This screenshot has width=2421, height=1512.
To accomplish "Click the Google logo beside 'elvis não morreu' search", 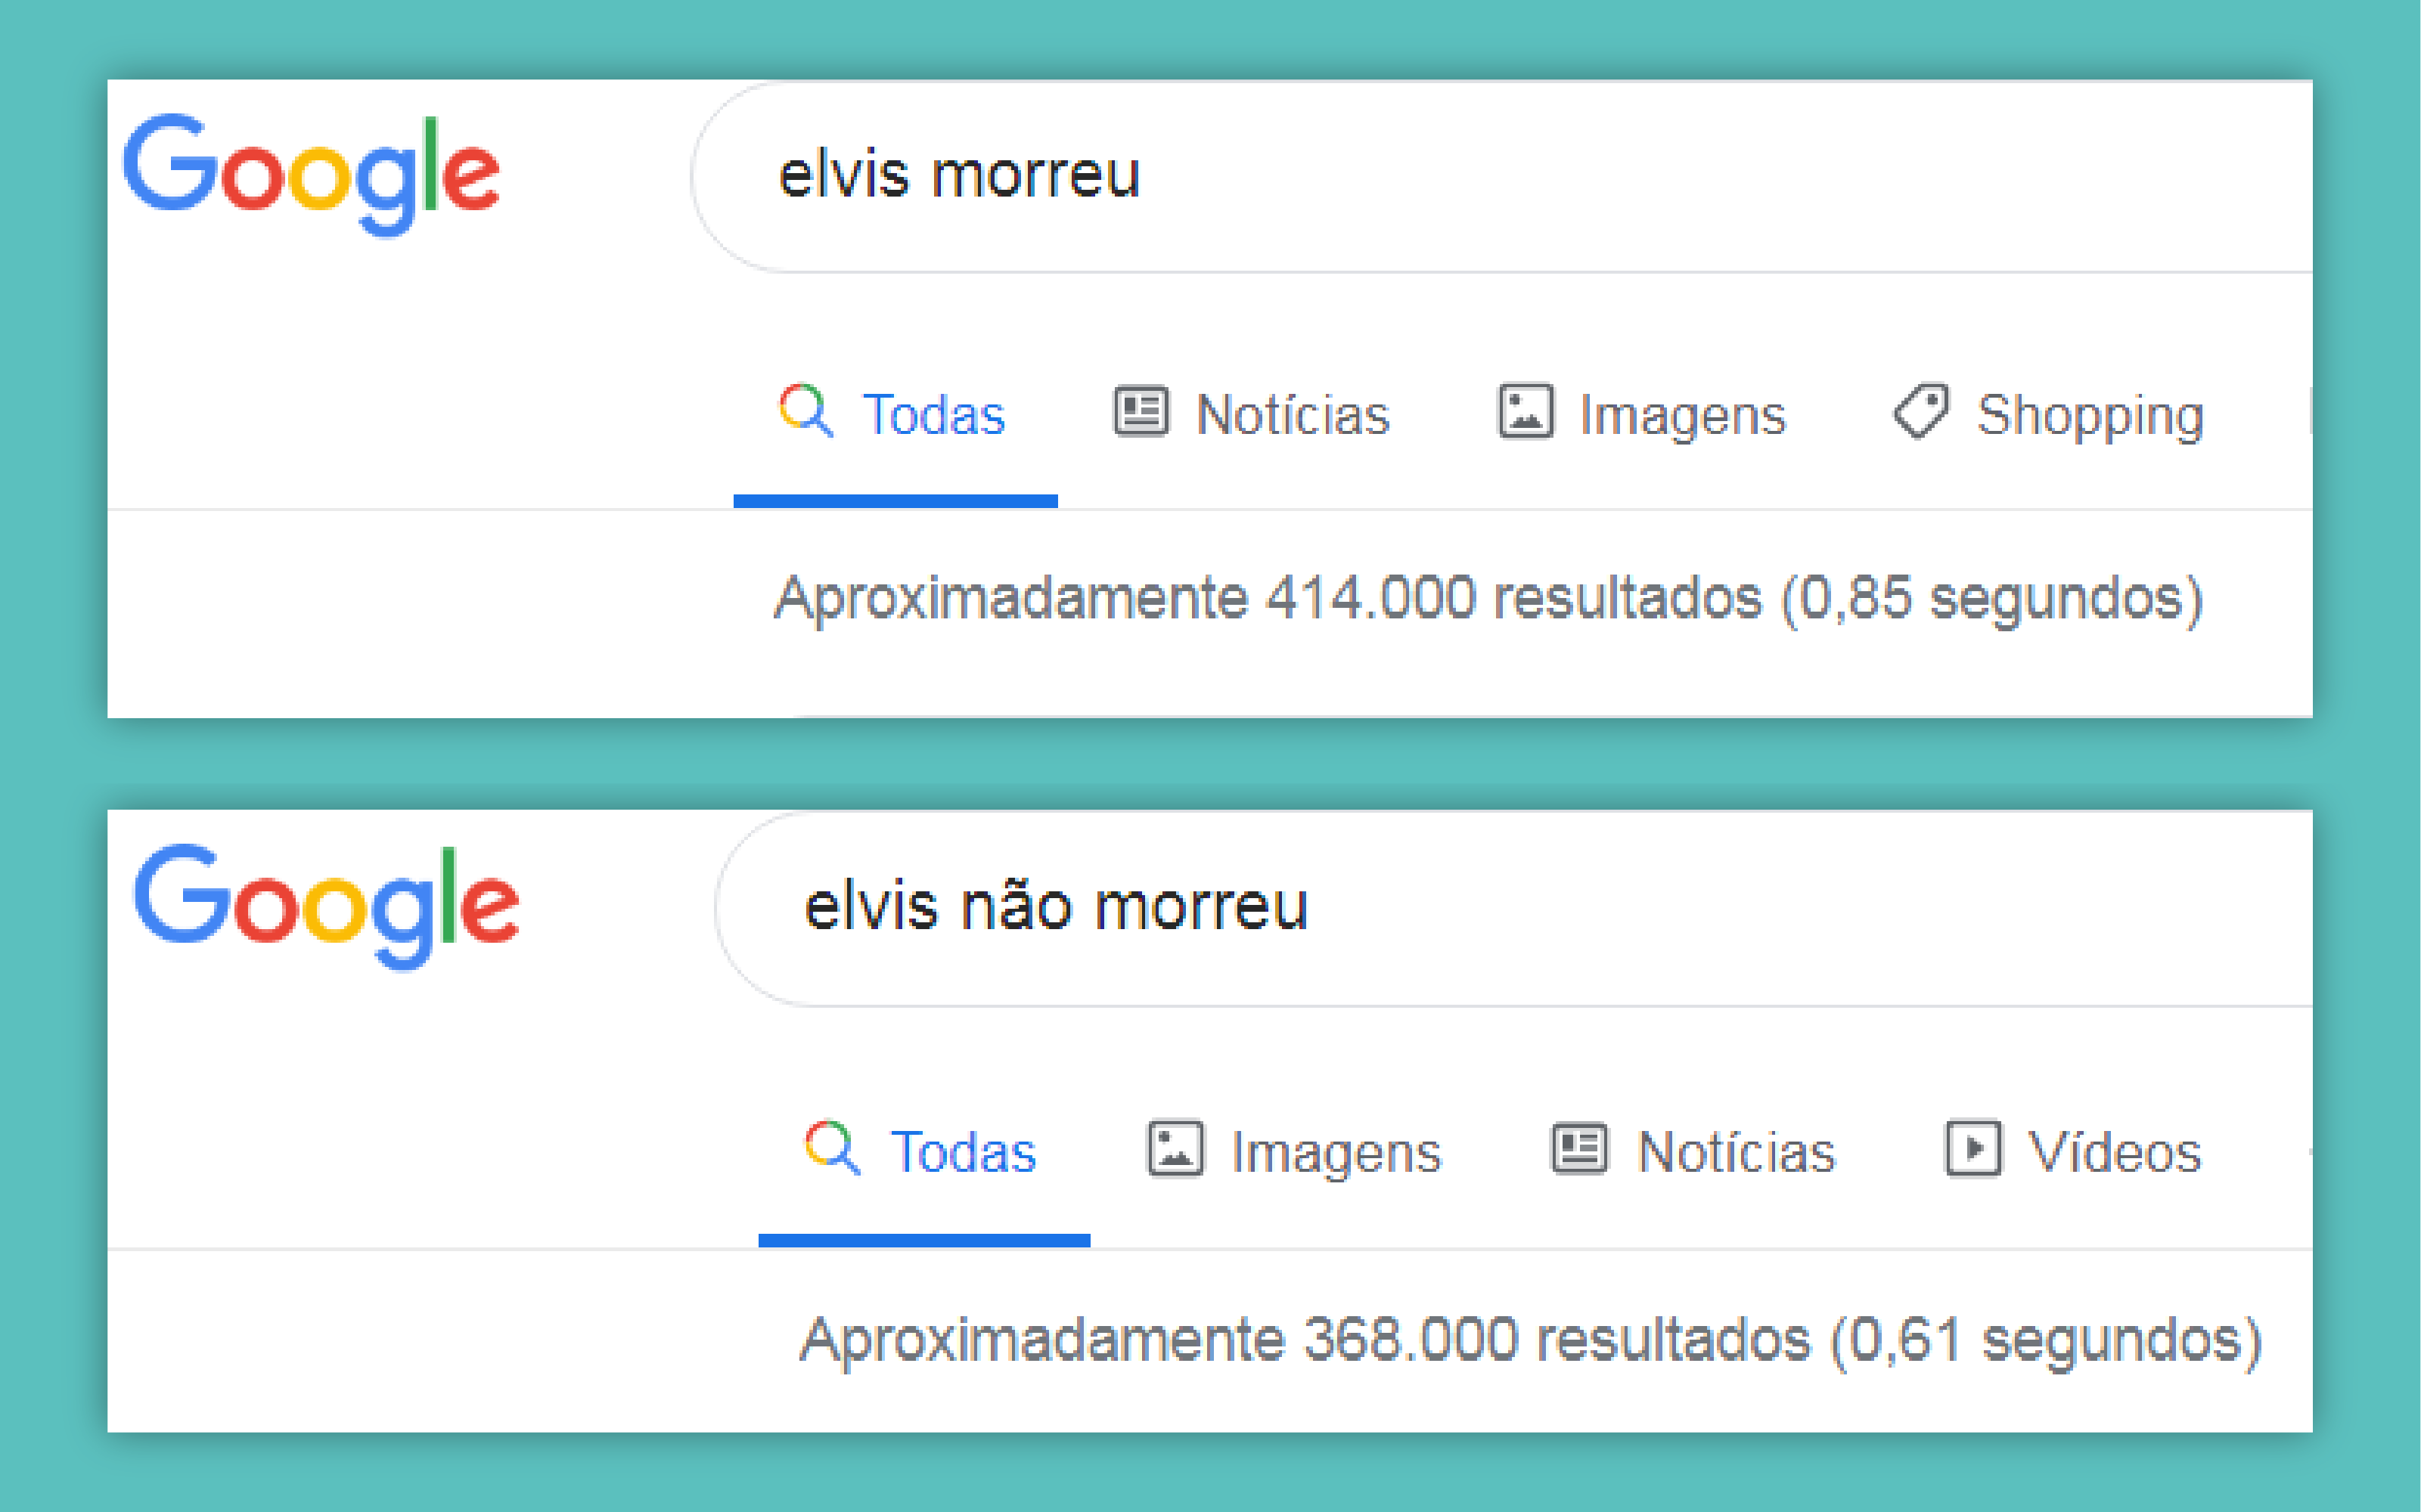I will coord(326,904).
